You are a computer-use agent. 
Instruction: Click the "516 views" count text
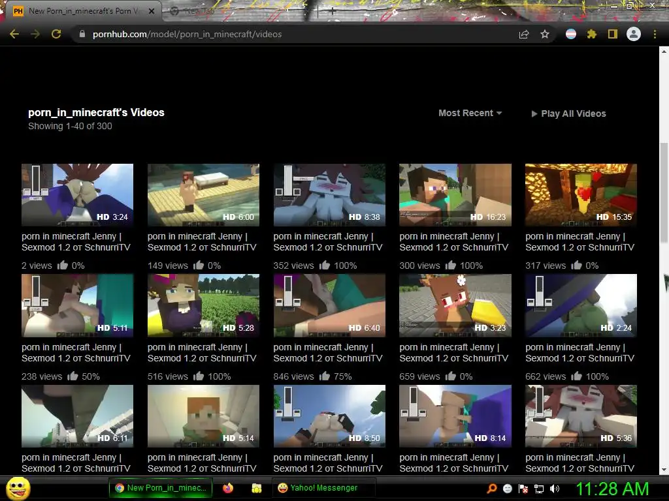point(168,376)
